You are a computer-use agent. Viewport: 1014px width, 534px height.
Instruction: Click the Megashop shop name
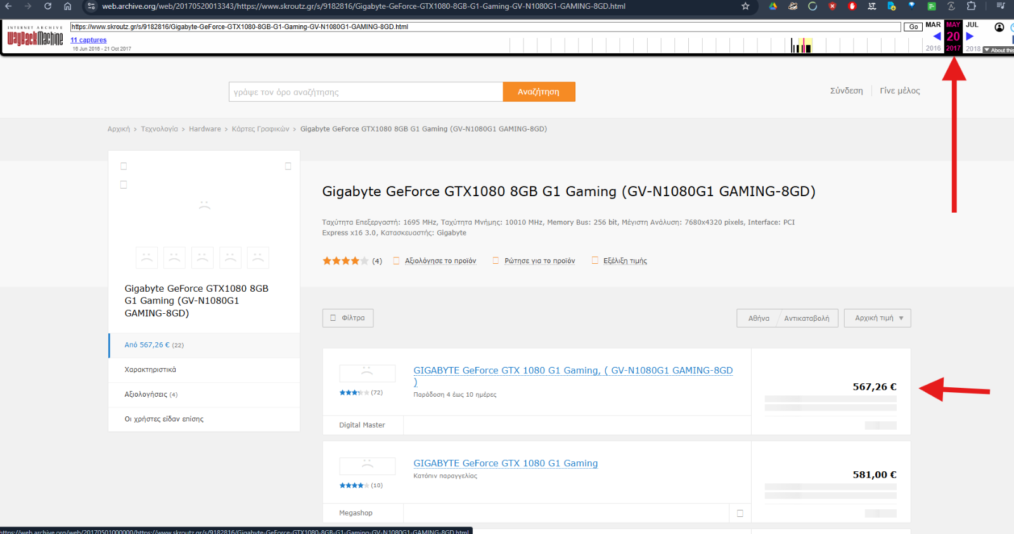[x=356, y=513]
